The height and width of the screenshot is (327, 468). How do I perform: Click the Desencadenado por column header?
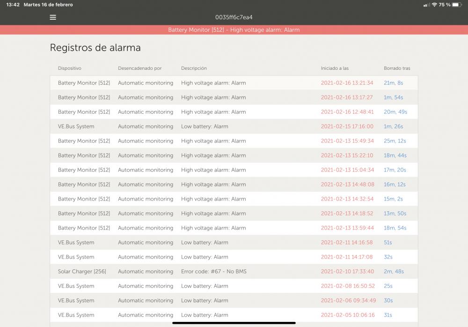pos(139,68)
